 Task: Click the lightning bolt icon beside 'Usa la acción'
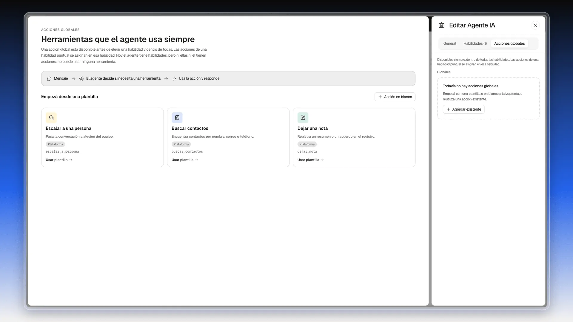pyautogui.click(x=174, y=79)
